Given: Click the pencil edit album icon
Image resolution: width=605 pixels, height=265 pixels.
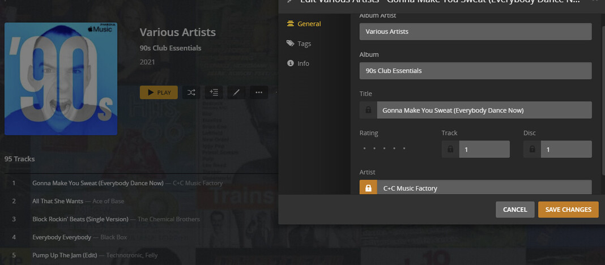Looking at the screenshot, I should point(236,92).
